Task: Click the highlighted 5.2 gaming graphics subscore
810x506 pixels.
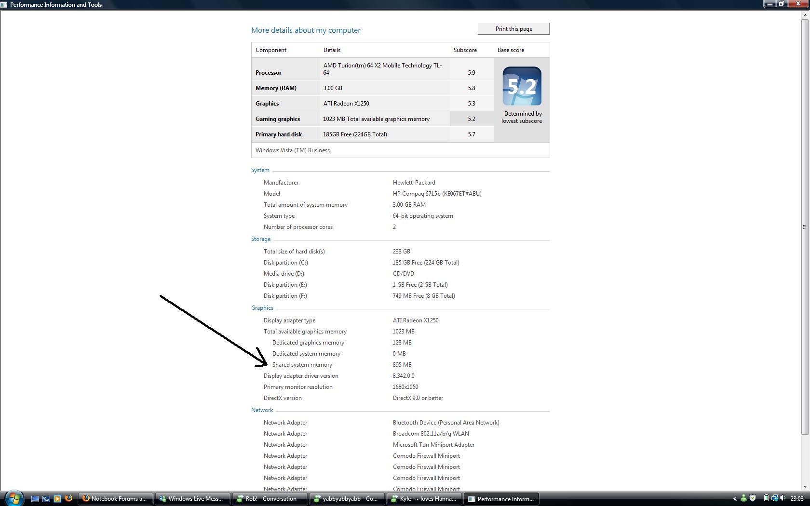Action: click(472, 119)
